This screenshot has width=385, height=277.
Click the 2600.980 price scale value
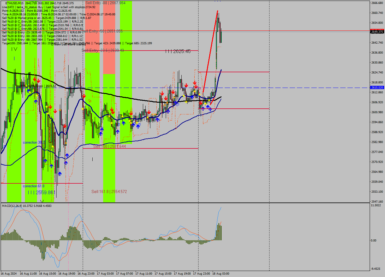(377, 112)
